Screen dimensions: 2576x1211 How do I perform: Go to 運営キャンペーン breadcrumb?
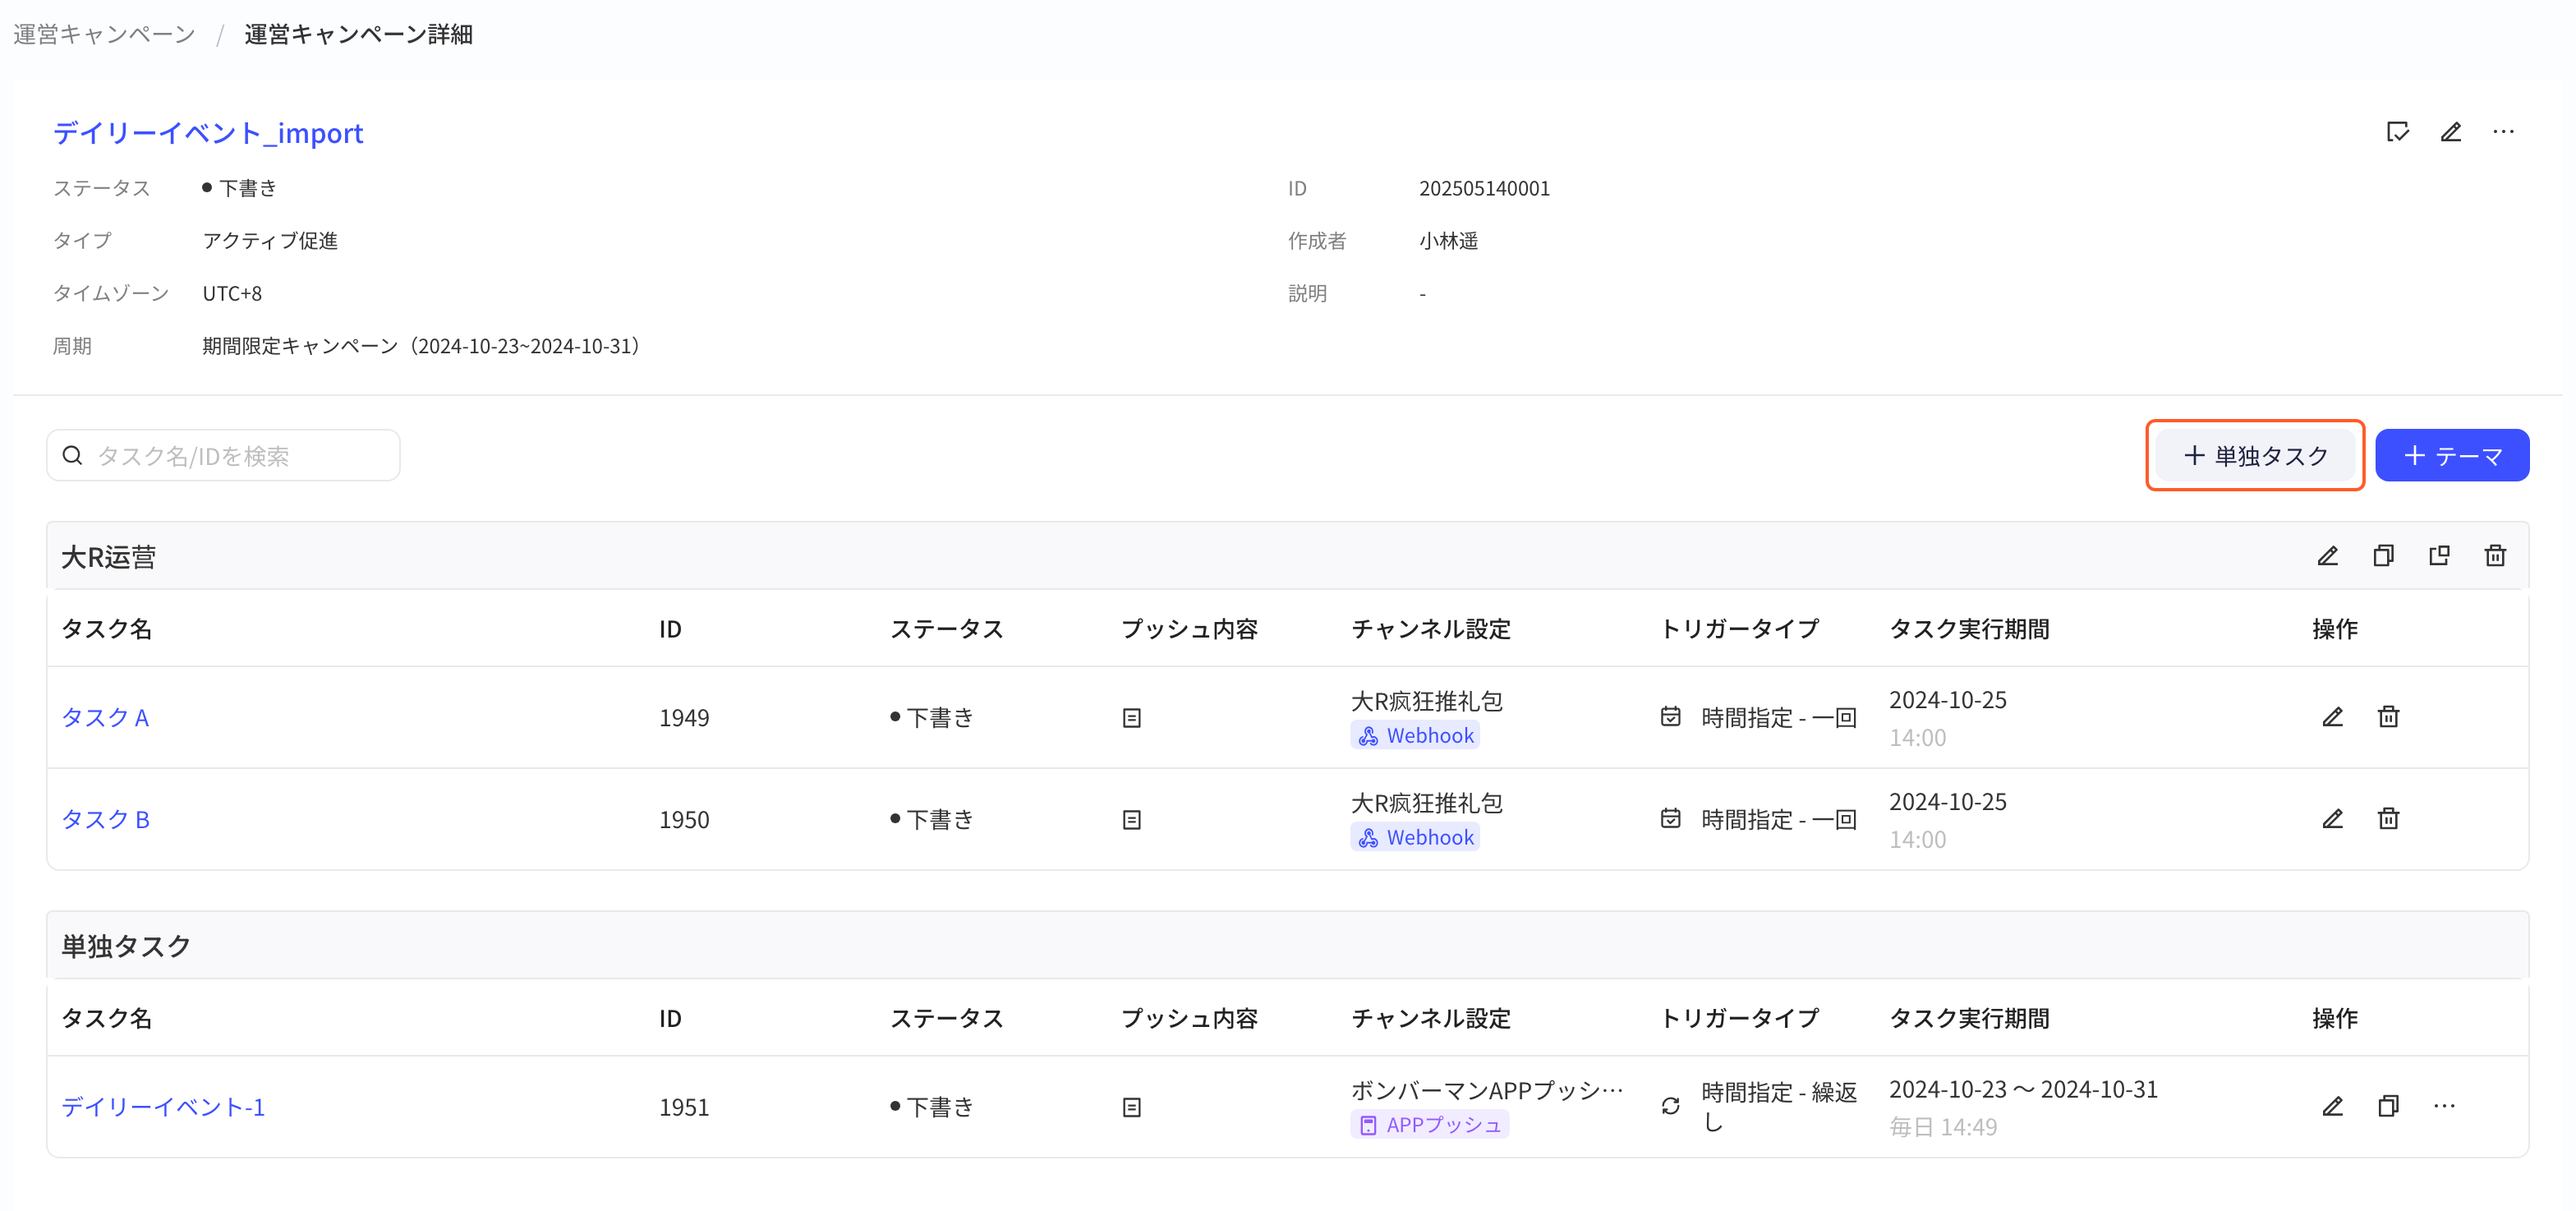pos(104,34)
